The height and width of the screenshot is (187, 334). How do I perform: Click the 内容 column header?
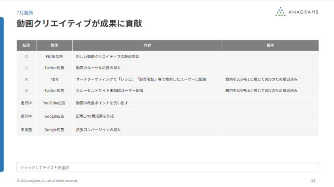[x=147, y=46]
